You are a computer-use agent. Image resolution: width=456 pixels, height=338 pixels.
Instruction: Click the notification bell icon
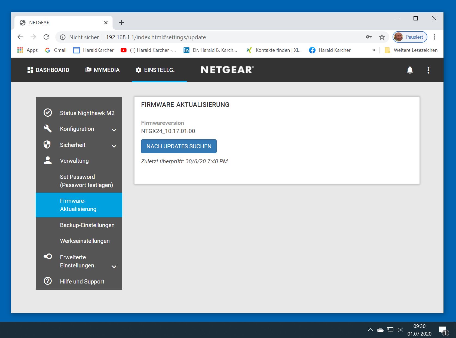410,70
